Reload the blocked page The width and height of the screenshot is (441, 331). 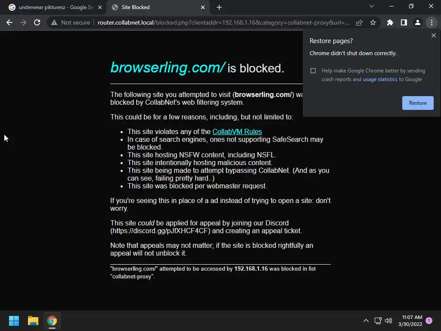point(37,22)
